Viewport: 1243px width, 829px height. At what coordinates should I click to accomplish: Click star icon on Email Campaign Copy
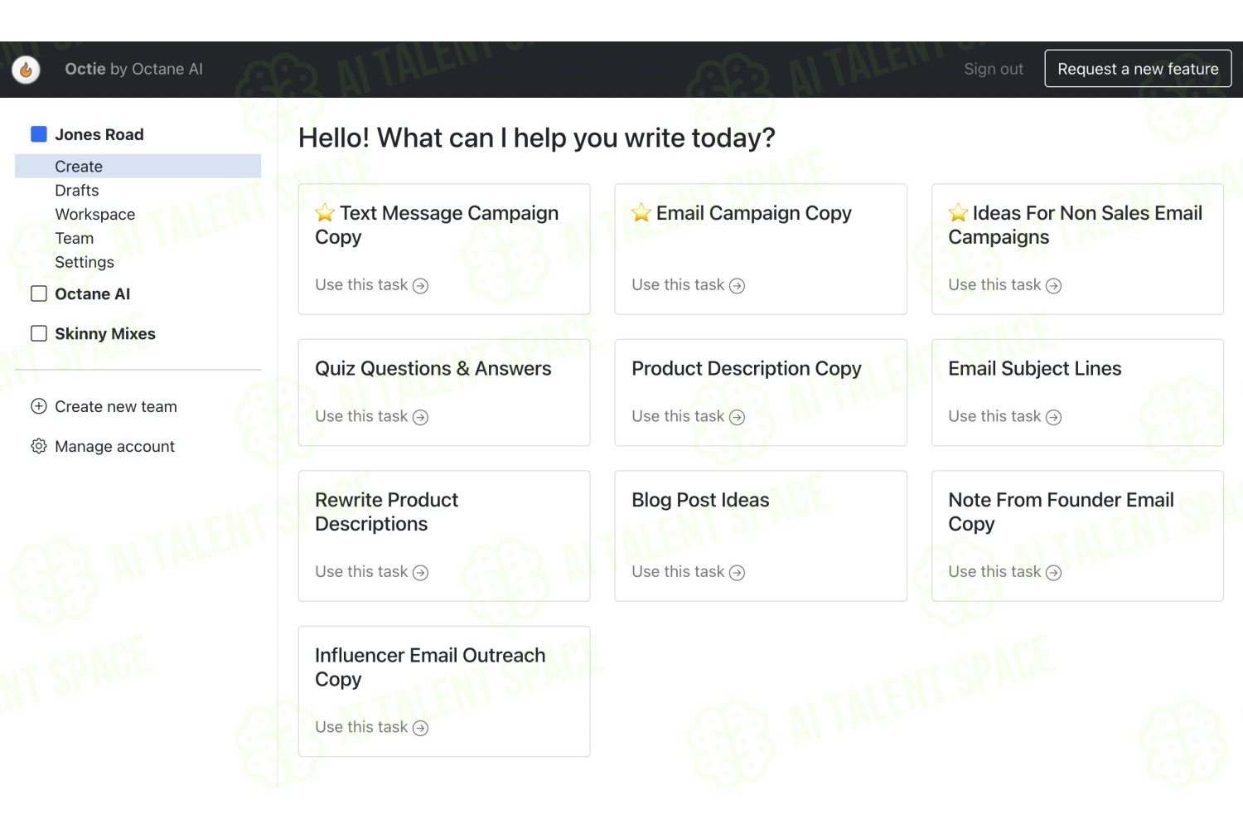(641, 213)
